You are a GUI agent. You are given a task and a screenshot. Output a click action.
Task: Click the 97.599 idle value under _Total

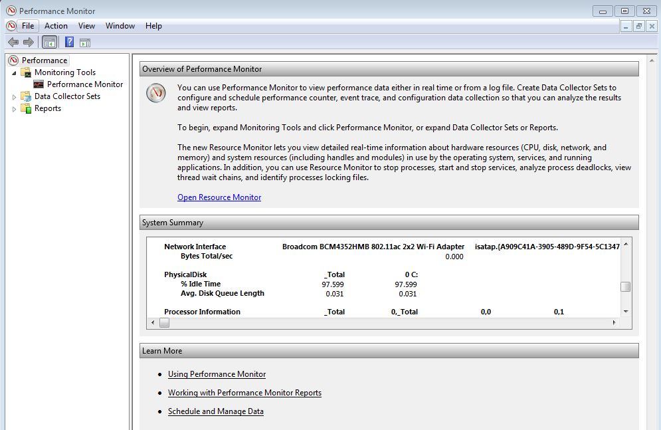[333, 284]
